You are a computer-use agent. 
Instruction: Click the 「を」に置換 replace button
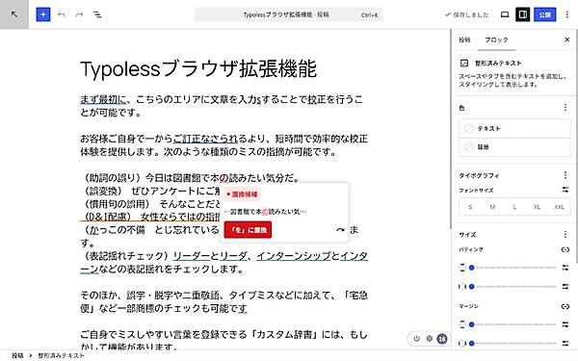[248, 230]
